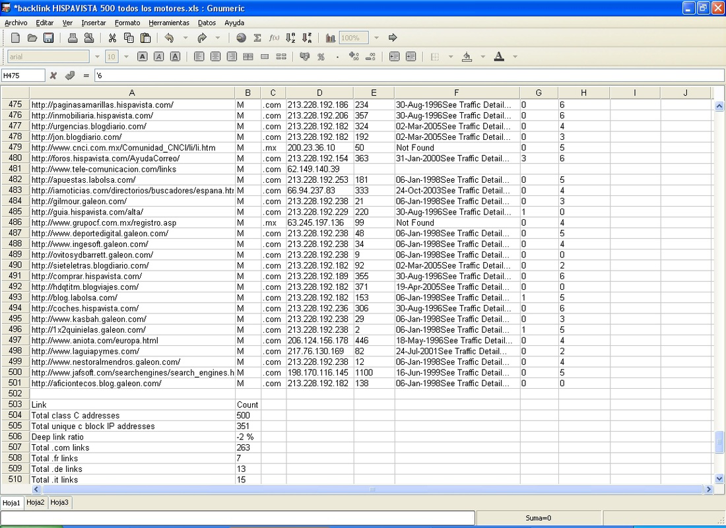The height and width of the screenshot is (528, 726).
Task: Center cell text horizontally
Action: (215, 57)
